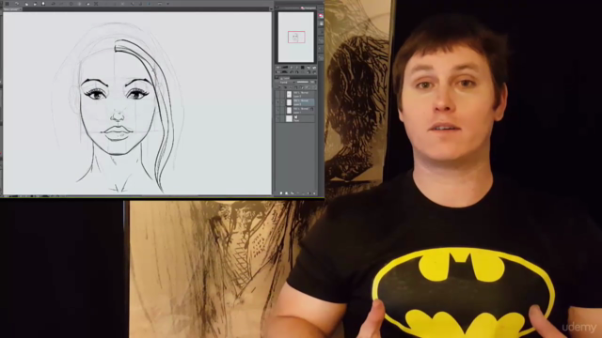
Task: Toggle the edit-target cell beside Layer 2
Action: pos(282,102)
